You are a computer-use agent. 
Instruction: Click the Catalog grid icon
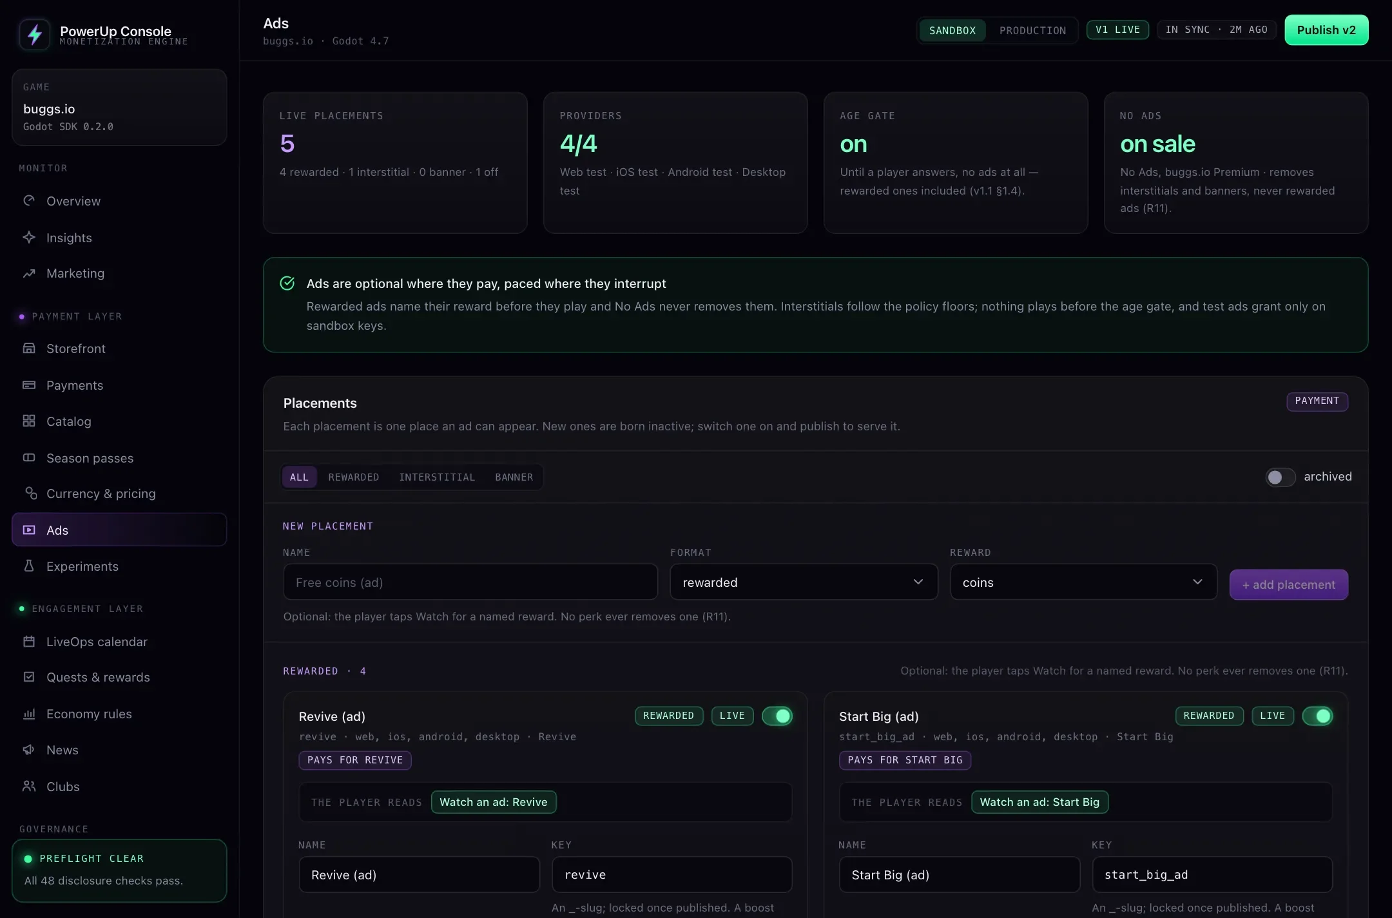[29, 421]
